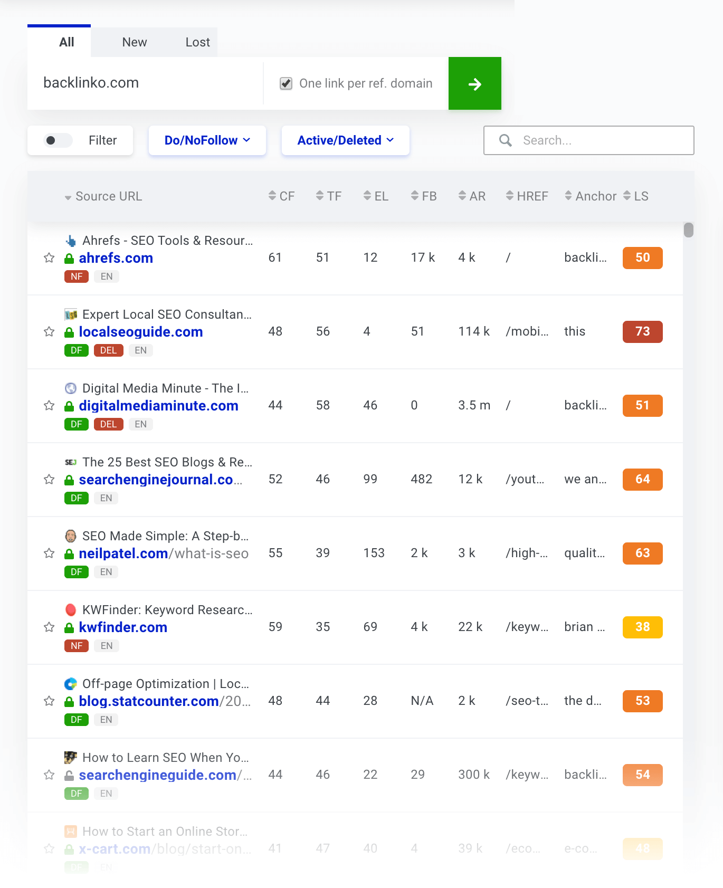723x888 pixels.
Task: Toggle One link per ref. domain checkbox
Action: coord(286,83)
